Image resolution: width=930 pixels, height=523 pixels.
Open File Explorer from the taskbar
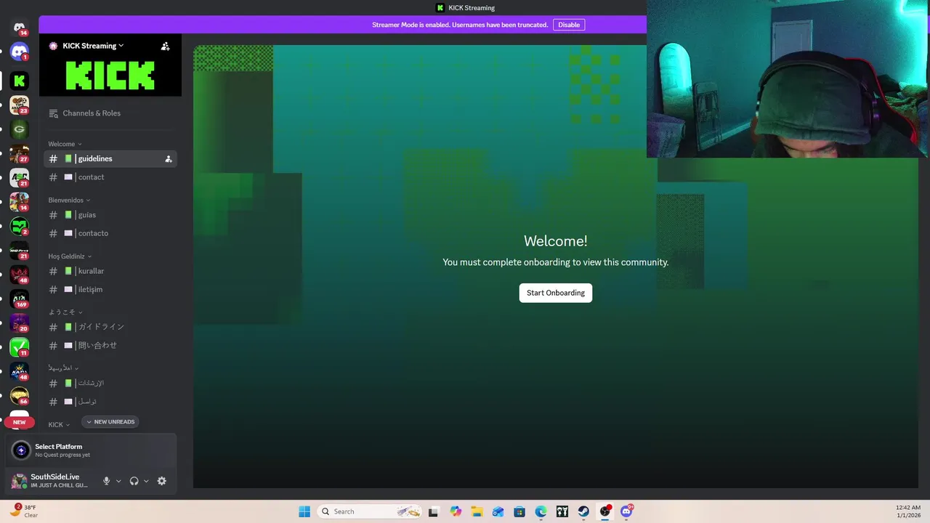pyautogui.click(x=477, y=511)
